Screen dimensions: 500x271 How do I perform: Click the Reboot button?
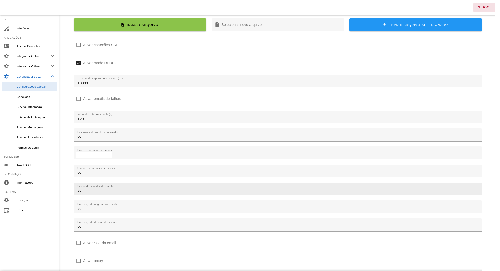point(484,7)
